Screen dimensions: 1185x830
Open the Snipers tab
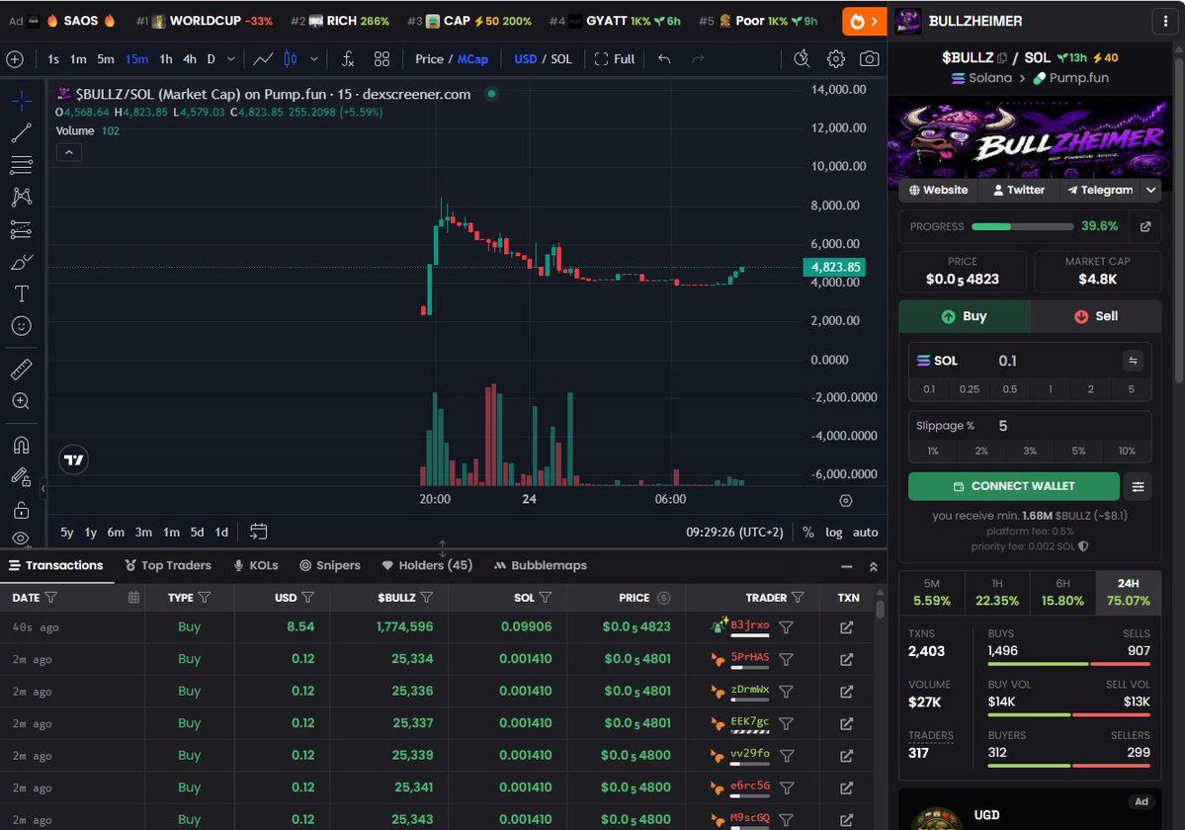329,565
